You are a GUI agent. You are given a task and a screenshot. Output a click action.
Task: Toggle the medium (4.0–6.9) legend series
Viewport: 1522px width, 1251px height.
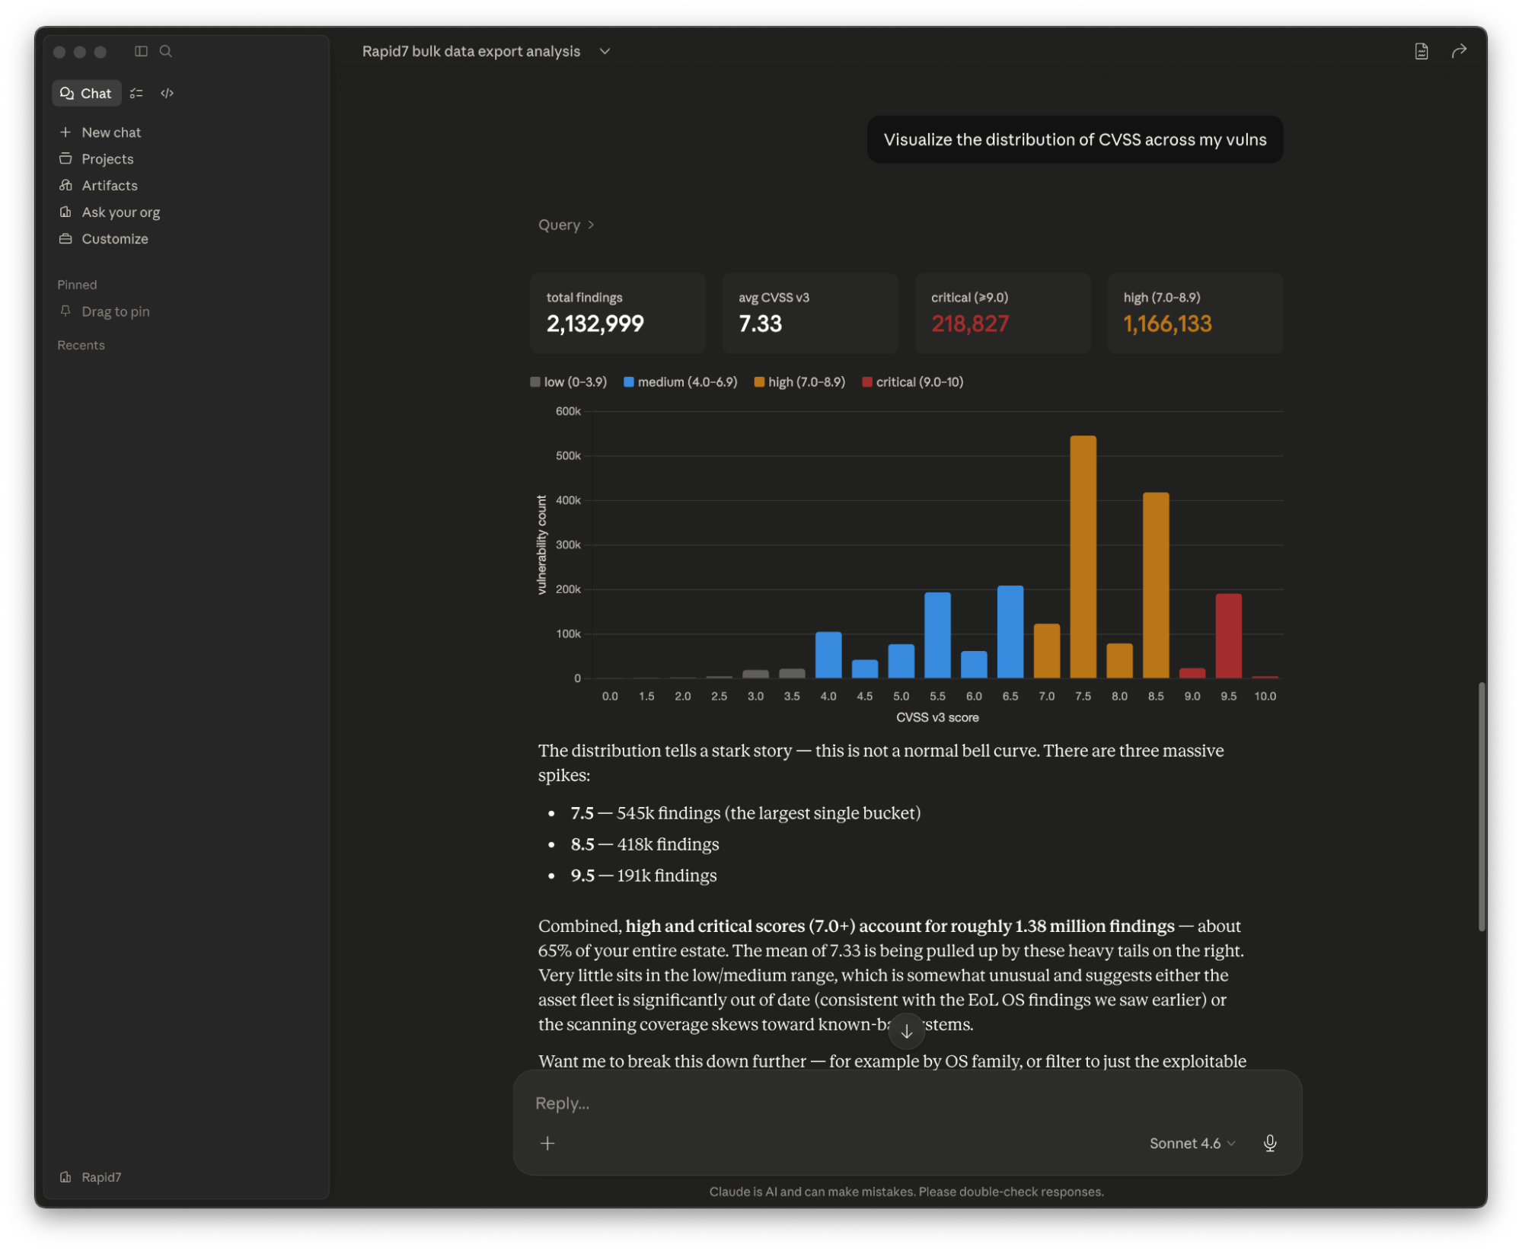[680, 382]
